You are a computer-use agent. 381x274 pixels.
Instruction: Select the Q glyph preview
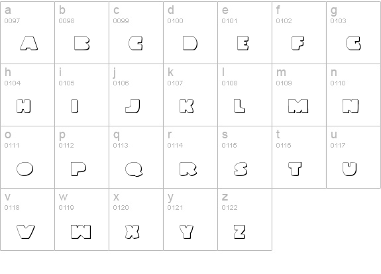[x=134, y=169]
